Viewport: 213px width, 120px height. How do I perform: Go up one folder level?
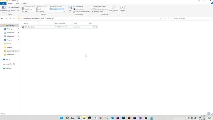click(14, 18)
